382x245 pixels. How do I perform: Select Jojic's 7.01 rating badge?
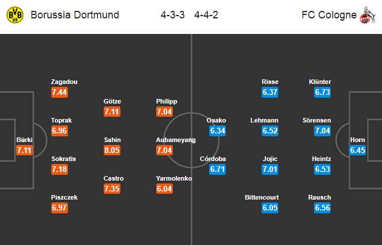[x=270, y=169]
